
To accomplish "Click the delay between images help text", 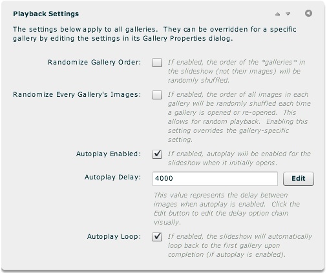I will point(226,208).
